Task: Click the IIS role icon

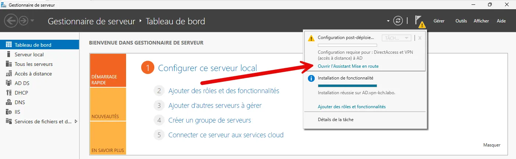Action: pyautogui.click(x=9, y=112)
